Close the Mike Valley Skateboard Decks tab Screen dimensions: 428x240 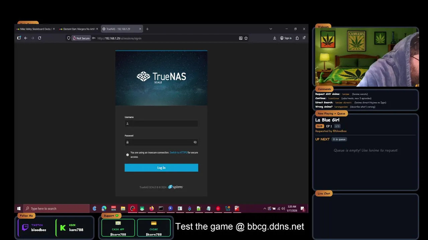tap(54, 29)
